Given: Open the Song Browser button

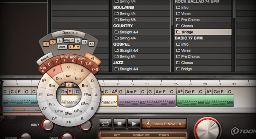Looking at the screenshot, I should (x=164, y=124).
